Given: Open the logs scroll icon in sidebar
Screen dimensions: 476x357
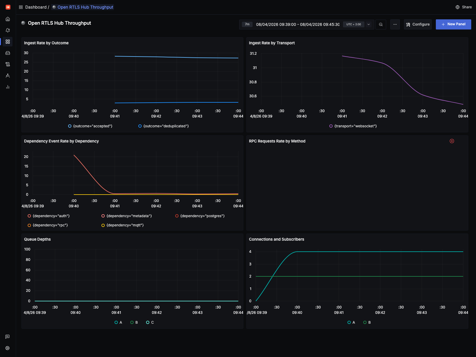Looking at the screenshot, I should click(7, 64).
